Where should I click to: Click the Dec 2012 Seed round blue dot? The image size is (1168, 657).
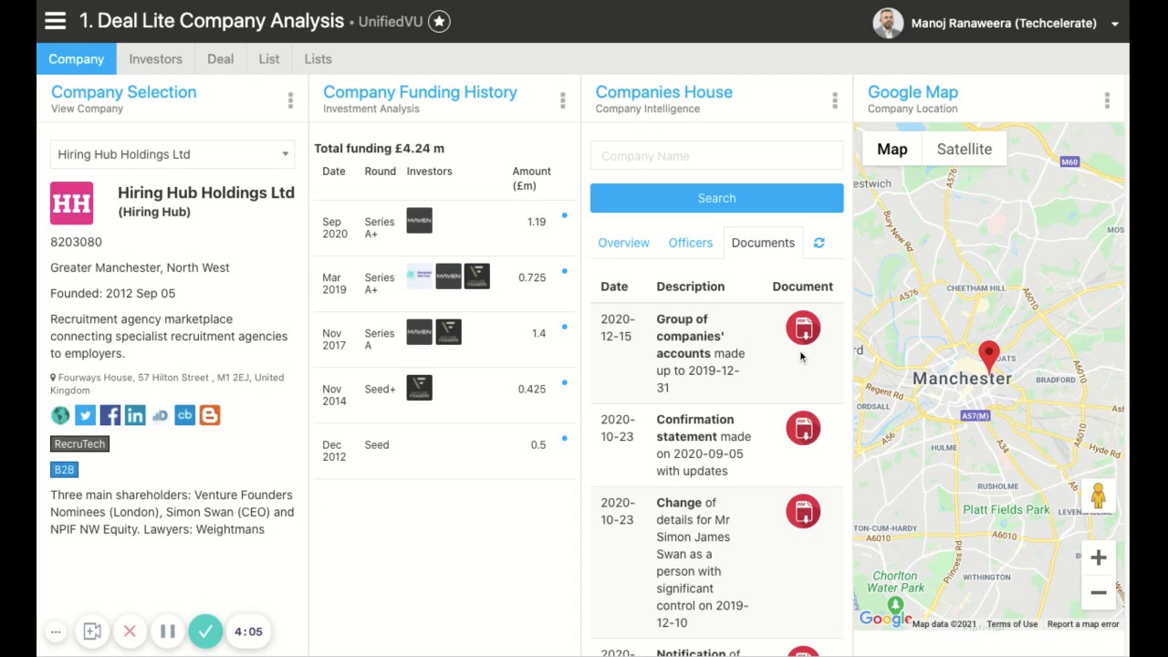(564, 438)
